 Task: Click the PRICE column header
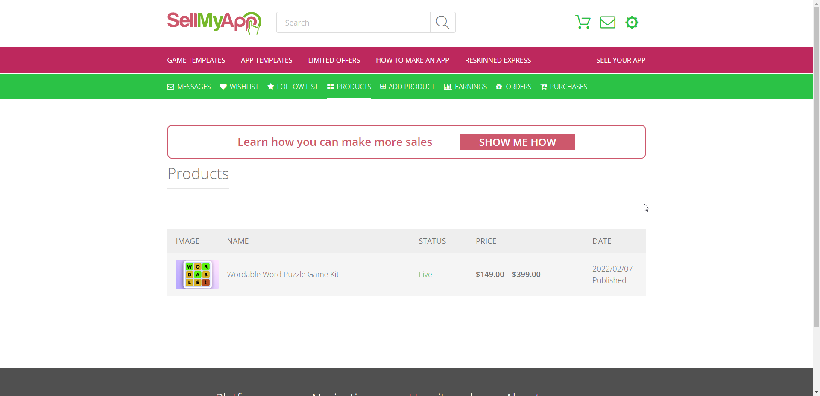[486, 241]
